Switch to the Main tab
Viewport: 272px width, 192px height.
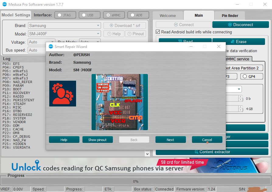click(x=199, y=15)
